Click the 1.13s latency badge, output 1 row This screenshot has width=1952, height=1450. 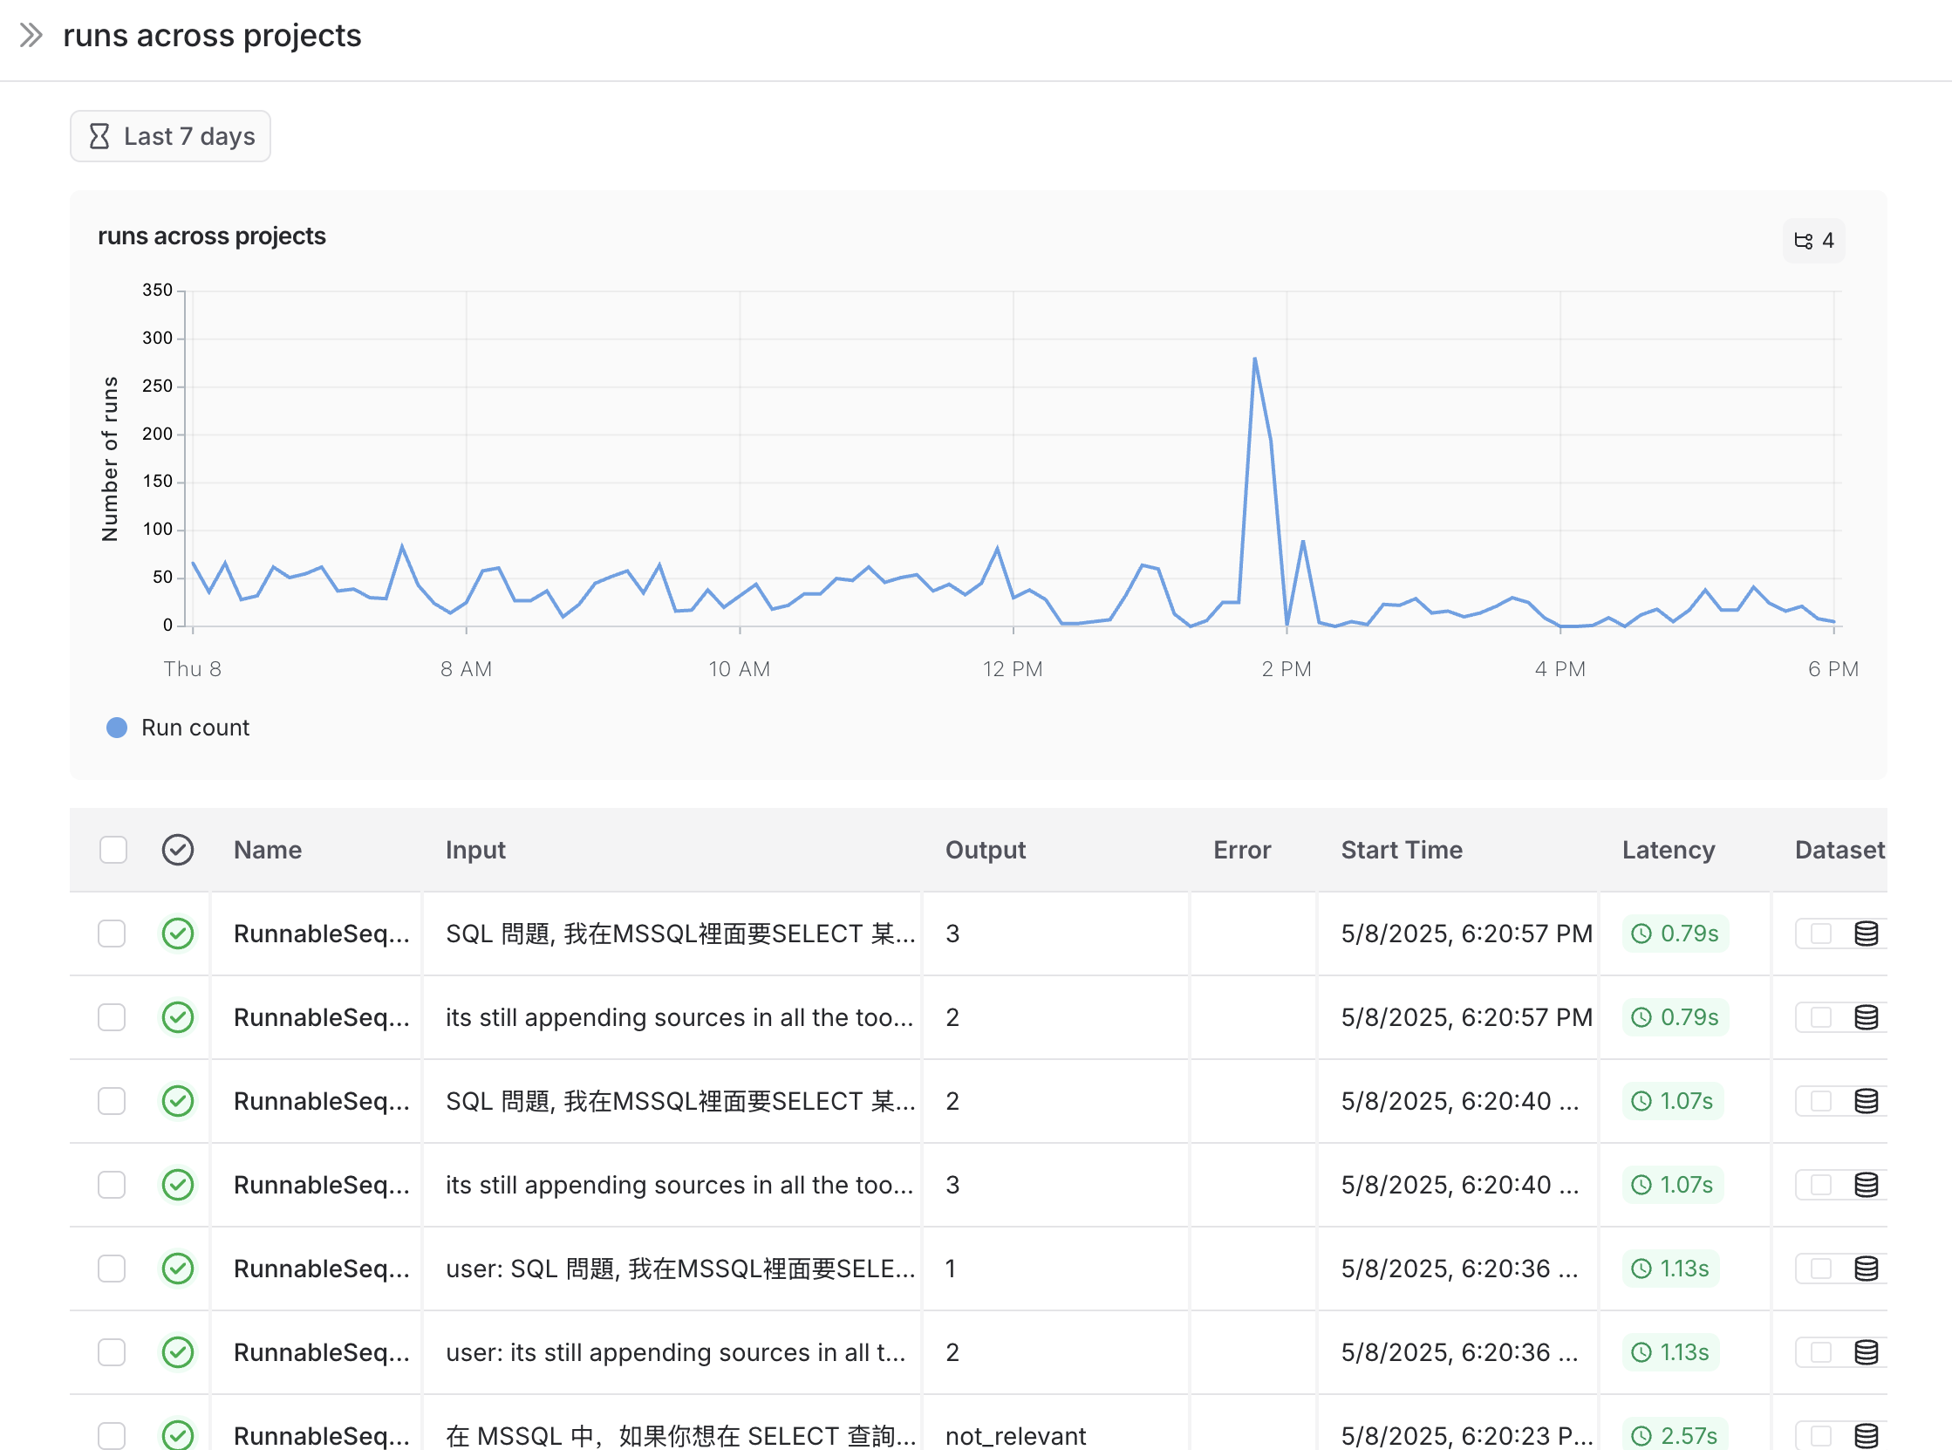tap(1670, 1269)
